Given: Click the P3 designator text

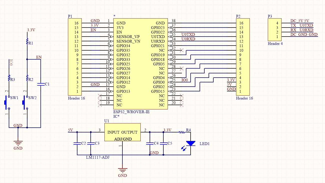Looking at the screenshot, I should [x=270, y=16].
